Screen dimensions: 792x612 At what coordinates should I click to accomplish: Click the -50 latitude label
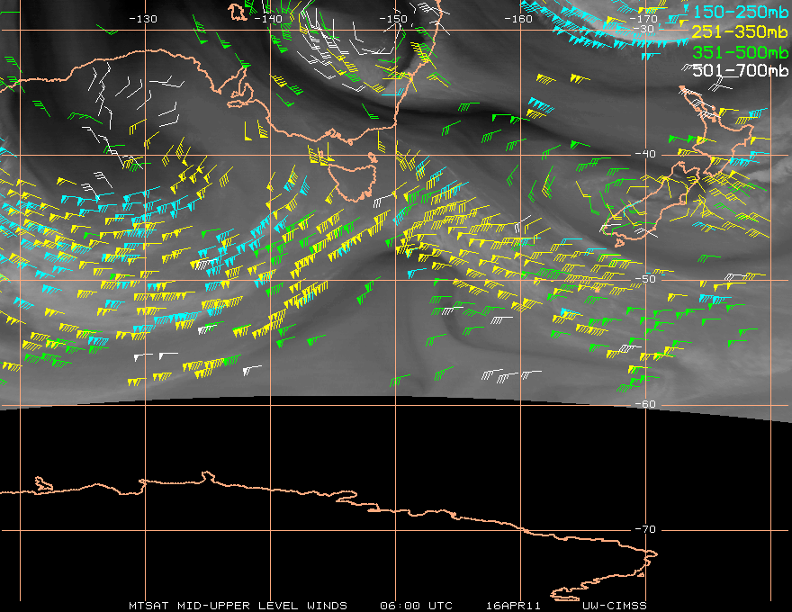coord(645,279)
